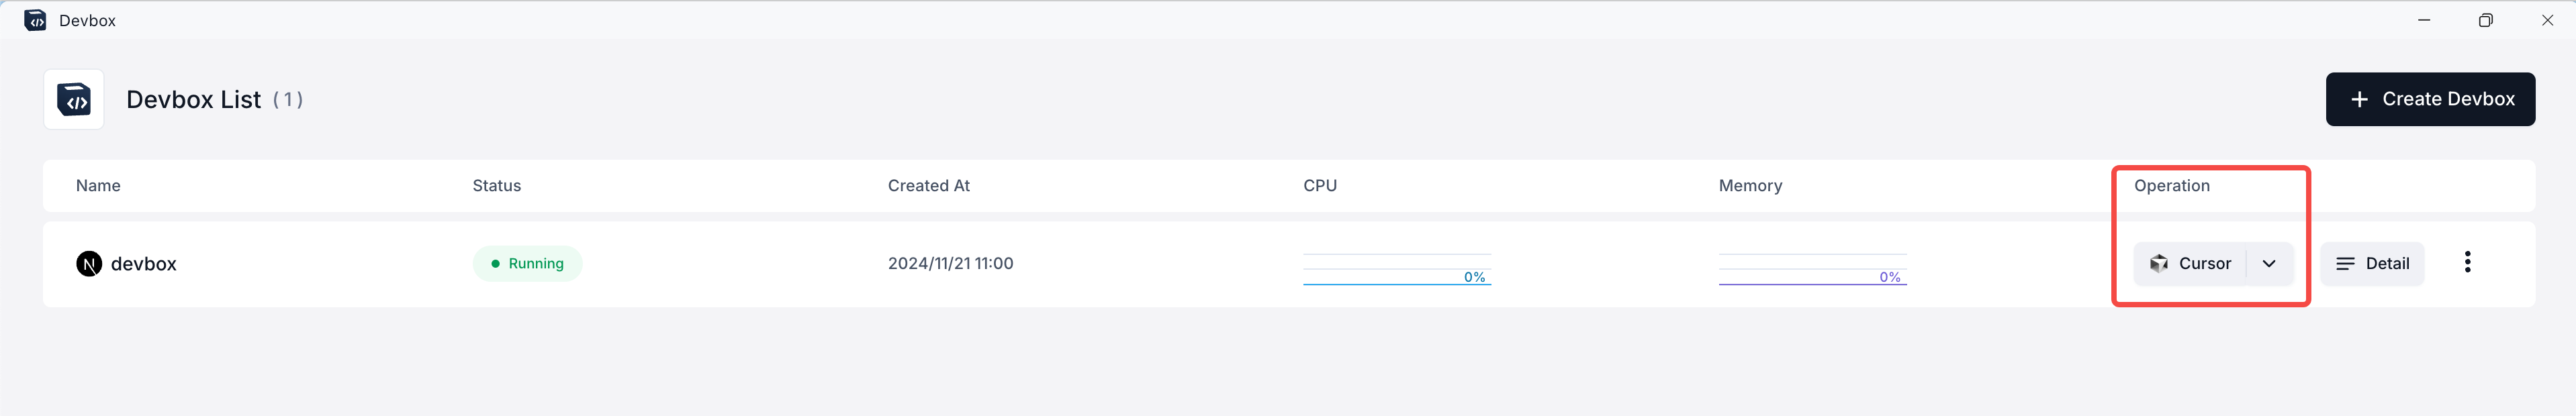Click the Devbox logo in title bar
The width and height of the screenshot is (2576, 416).
tap(35, 20)
